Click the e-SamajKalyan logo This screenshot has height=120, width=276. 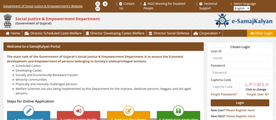243,21
